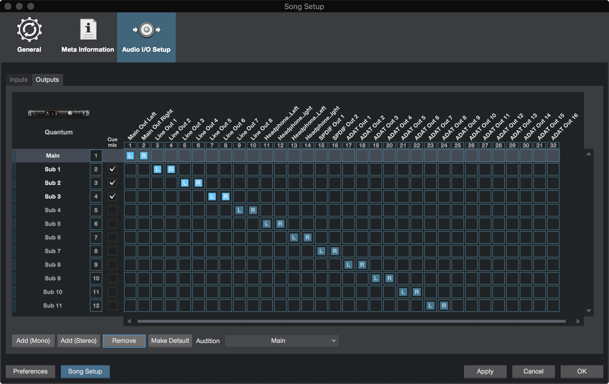Uncheck Cue mix for Sub 3
Viewport: 609px width, 384px height.
(113, 197)
